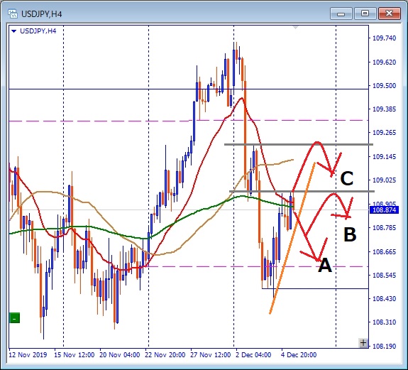This screenshot has height=370, width=408.
Task: Click the plus icon at chart bottom-right
Action: pos(363,343)
